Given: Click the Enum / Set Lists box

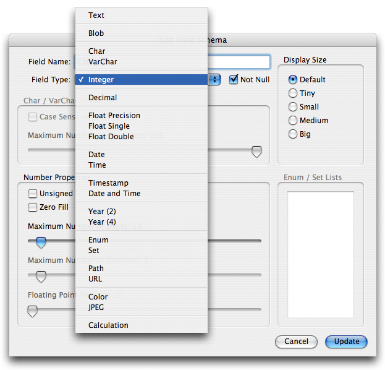Looking at the screenshot, I should (x=321, y=254).
